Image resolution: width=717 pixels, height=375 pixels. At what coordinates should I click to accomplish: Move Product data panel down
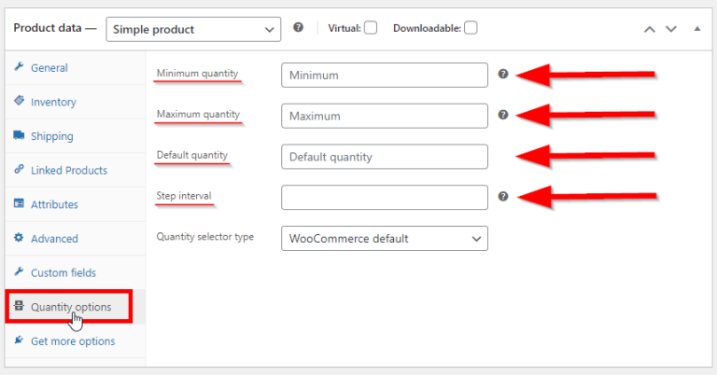[x=670, y=29]
